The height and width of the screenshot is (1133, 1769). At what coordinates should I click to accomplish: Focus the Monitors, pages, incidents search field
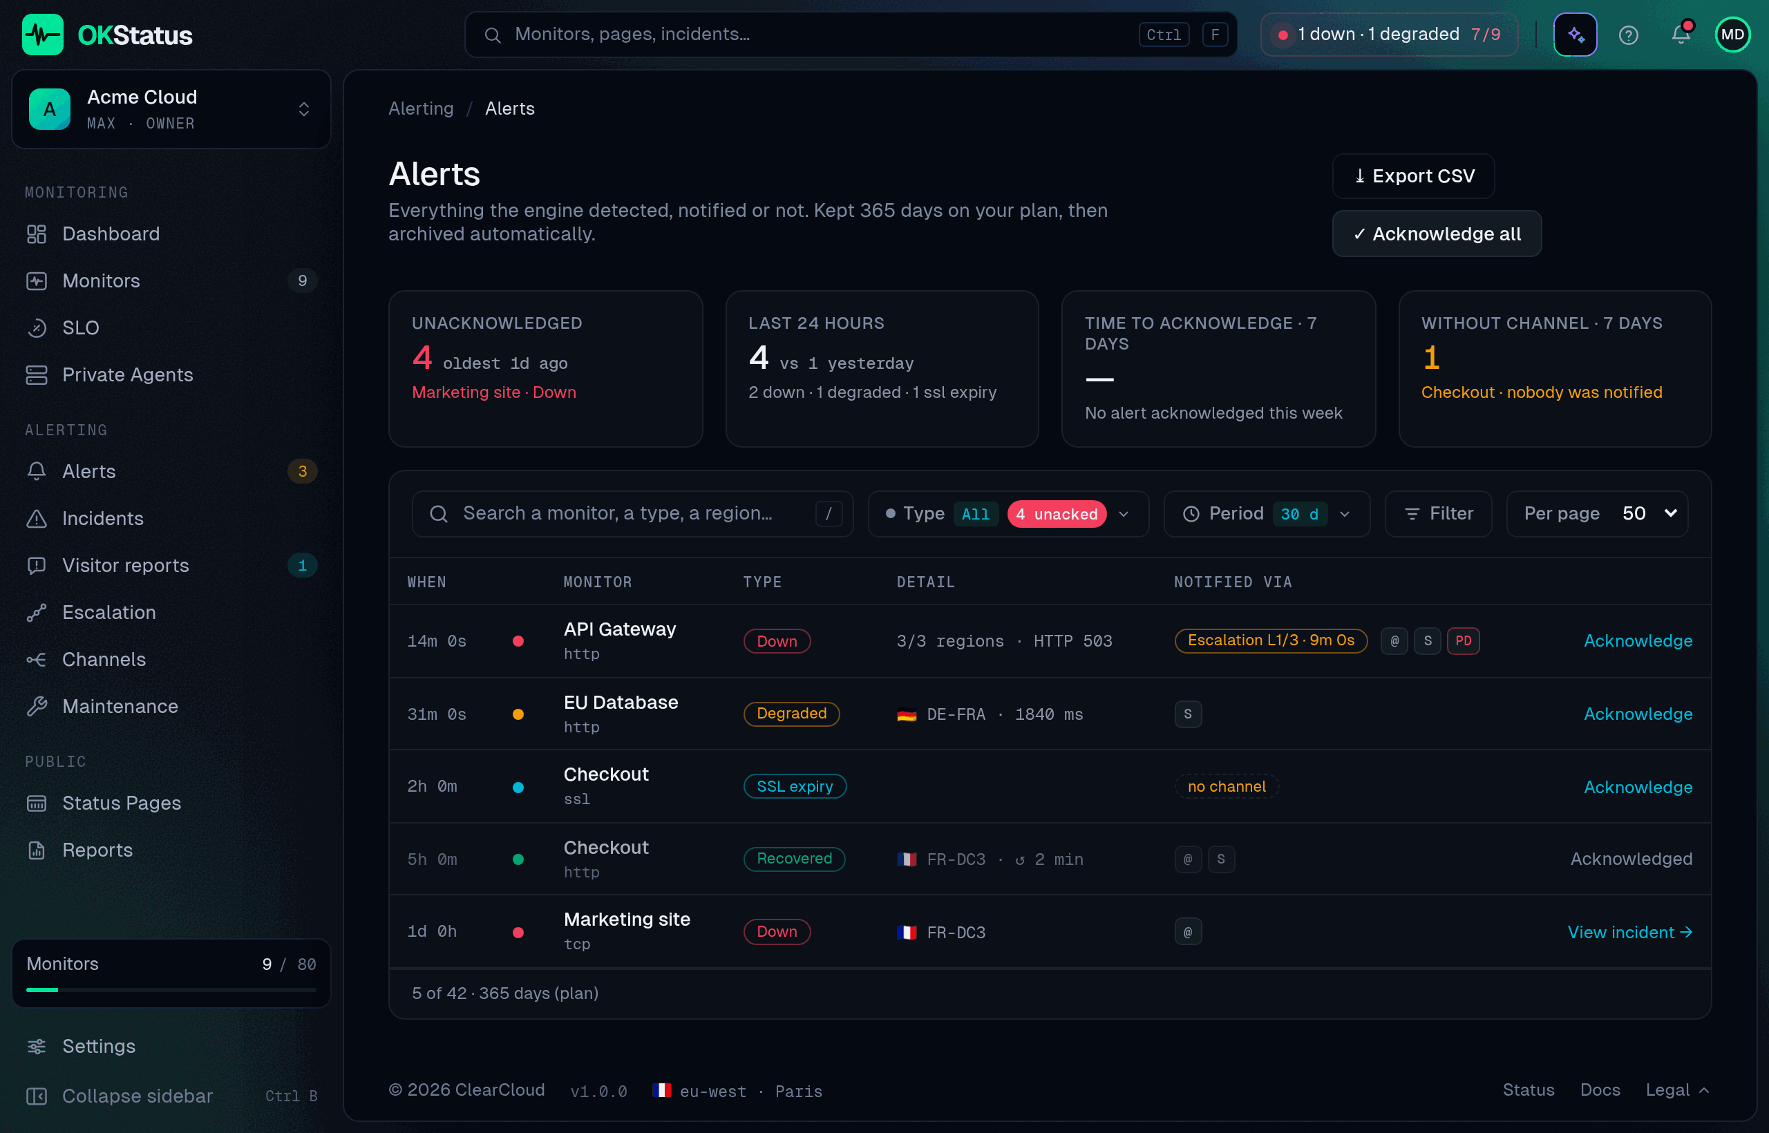coord(851,35)
